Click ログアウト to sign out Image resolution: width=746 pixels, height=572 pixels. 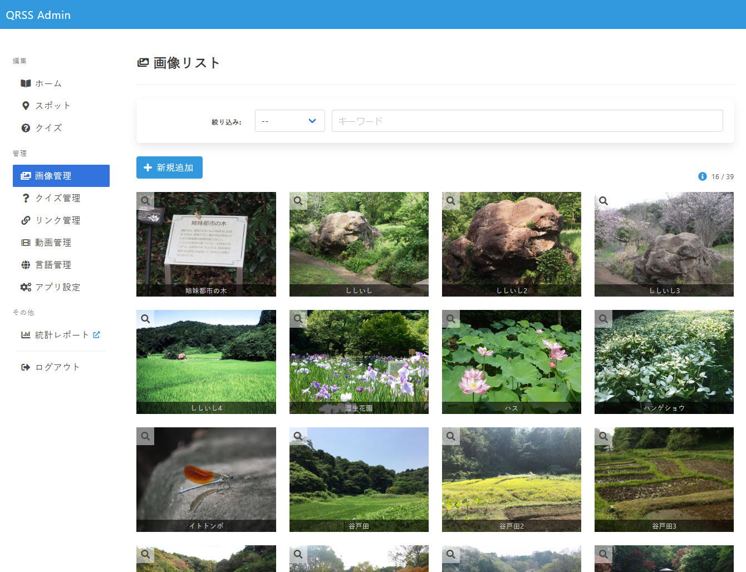[x=57, y=367]
